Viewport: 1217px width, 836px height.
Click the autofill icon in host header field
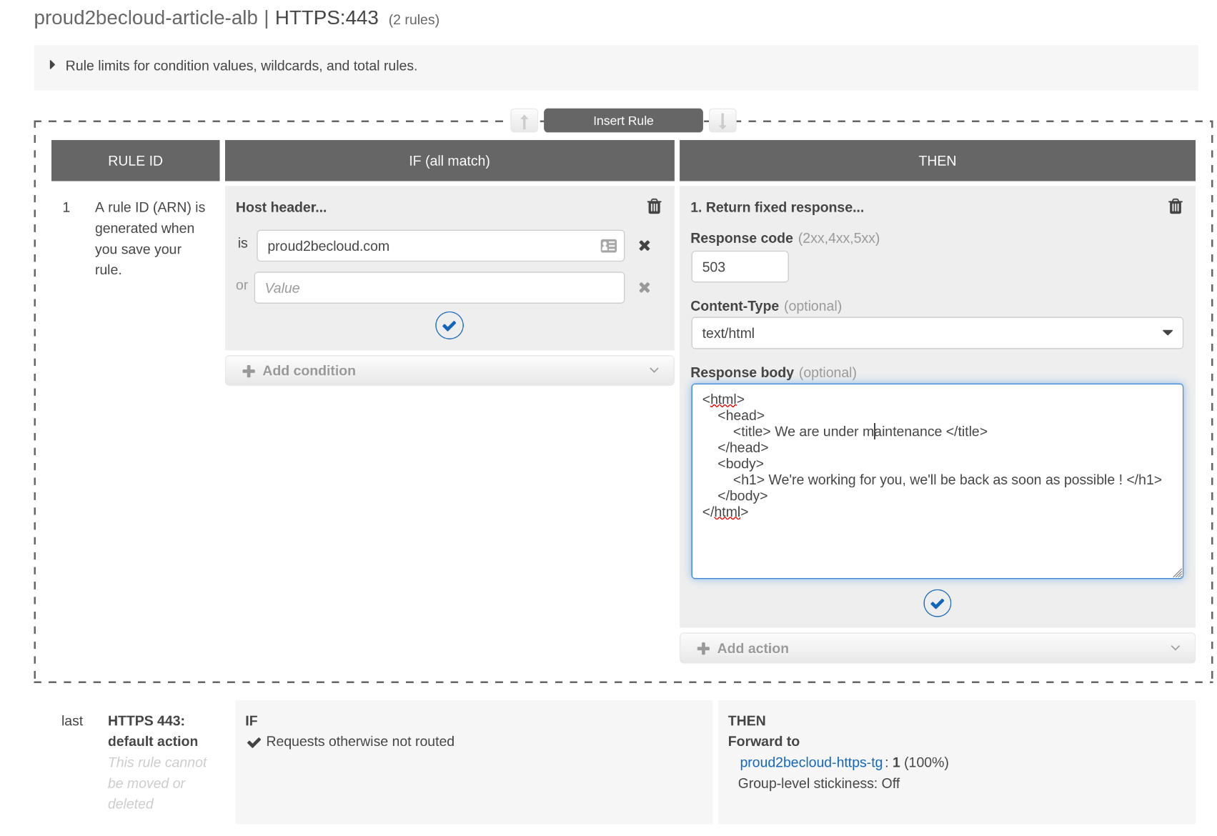coord(608,246)
